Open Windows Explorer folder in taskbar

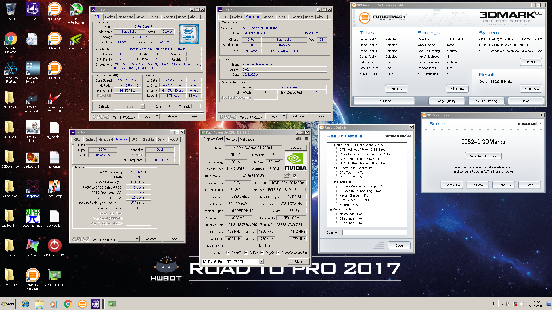click(x=39, y=304)
